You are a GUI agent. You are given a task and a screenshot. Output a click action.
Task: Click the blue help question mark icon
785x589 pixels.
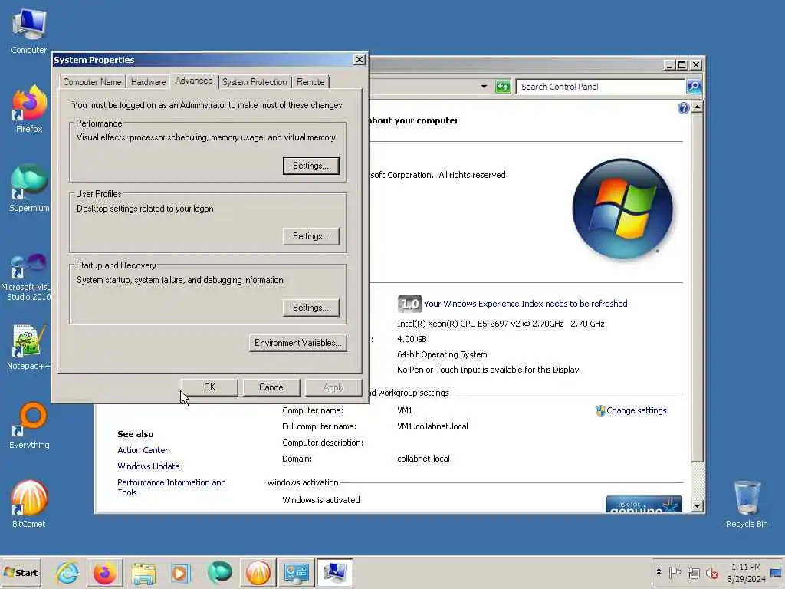(683, 108)
